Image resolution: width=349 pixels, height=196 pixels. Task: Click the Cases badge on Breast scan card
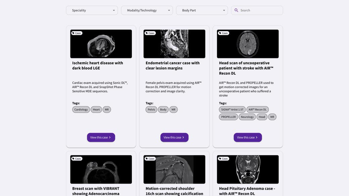pyautogui.click(x=77, y=159)
